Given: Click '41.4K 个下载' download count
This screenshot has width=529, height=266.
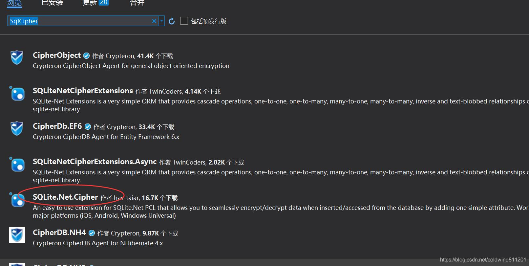Looking at the screenshot, I should (155, 56).
